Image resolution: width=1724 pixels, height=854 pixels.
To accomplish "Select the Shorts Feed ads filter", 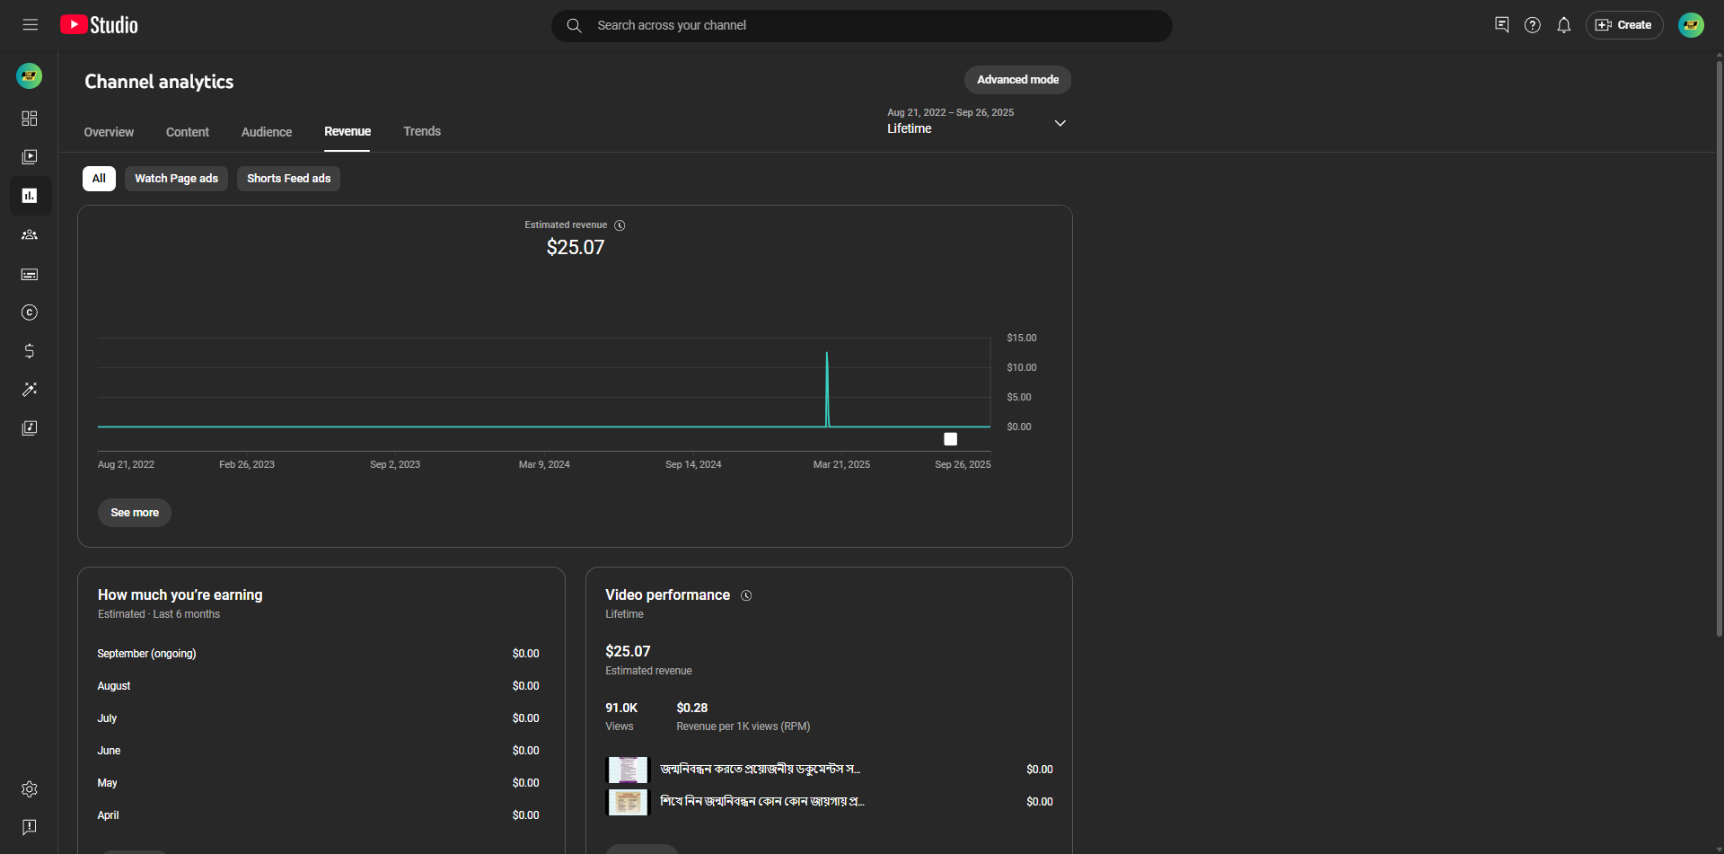I will coord(288,179).
